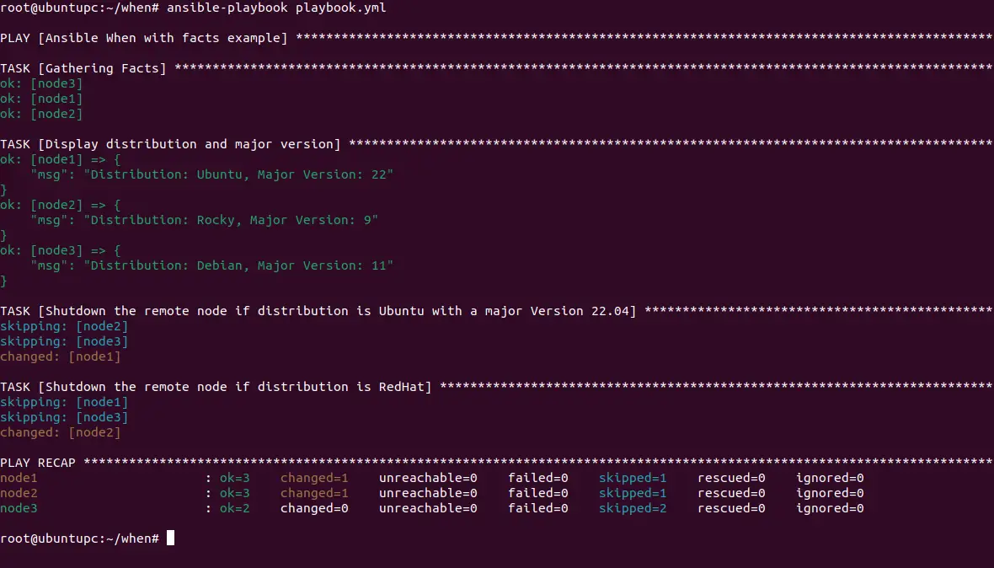Click the node1 entry in the play recap
This screenshot has width=994, height=568.
[19, 477]
